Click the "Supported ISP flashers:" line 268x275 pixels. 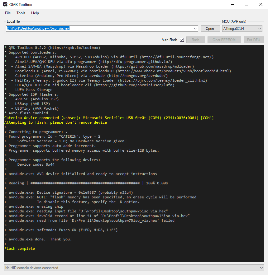pos(31,94)
